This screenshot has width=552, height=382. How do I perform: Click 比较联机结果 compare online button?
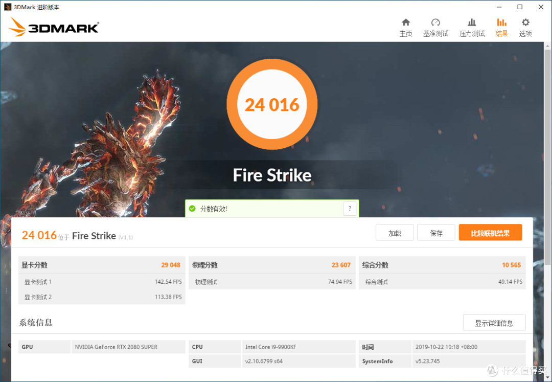pyautogui.click(x=490, y=233)
